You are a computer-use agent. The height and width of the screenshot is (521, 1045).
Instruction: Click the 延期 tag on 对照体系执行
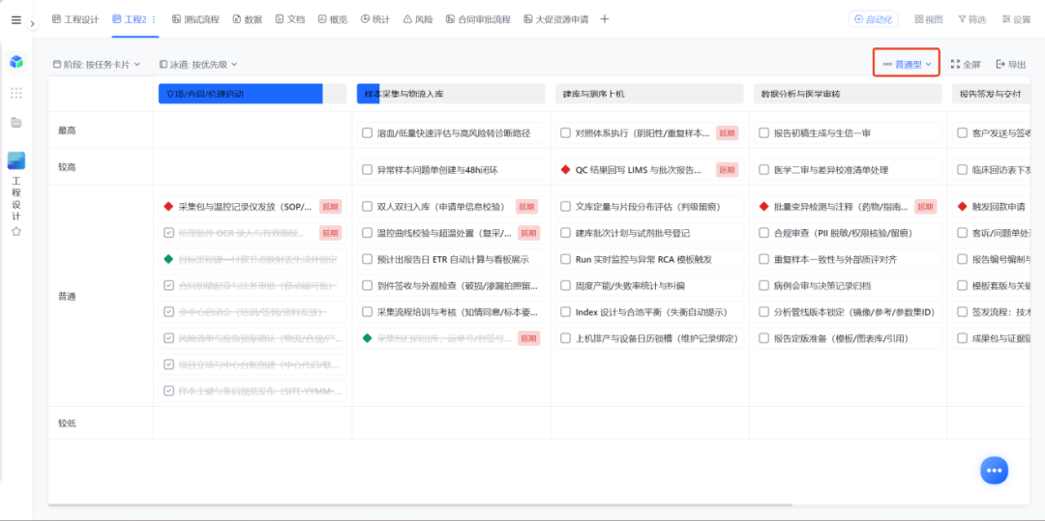[727, 133]
